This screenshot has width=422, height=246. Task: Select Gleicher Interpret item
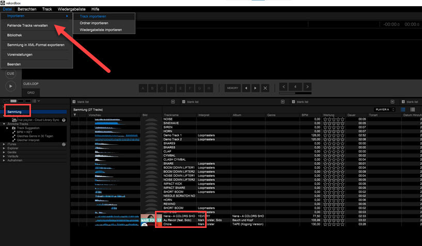click(x=28, y=140)
